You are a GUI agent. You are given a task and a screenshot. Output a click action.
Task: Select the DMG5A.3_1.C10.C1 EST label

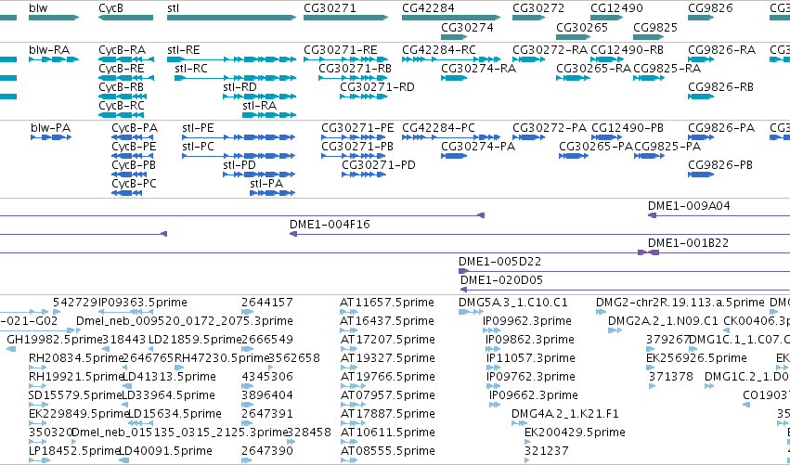coord(512,303)
